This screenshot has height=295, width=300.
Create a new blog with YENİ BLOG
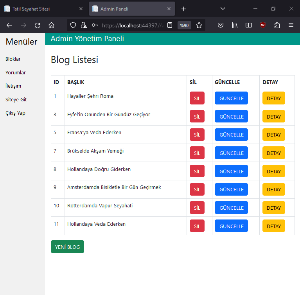[x=67, y=247]
